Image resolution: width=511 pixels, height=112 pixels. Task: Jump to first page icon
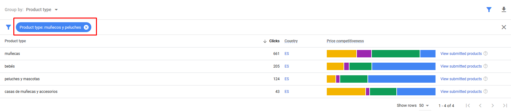pos(468,106)
